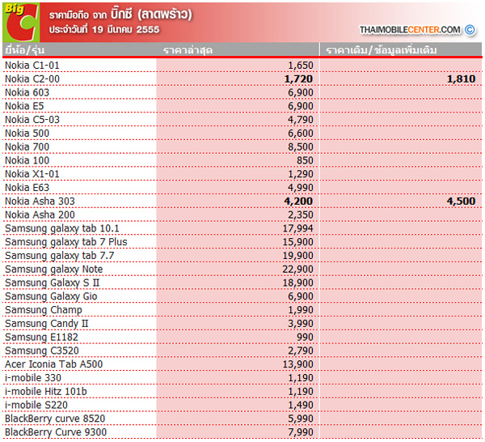Click the title ราคามือถือ จาก บิ๊กซี (ลาดพร้าว)
Screen dimensions: 485x442
120,15
